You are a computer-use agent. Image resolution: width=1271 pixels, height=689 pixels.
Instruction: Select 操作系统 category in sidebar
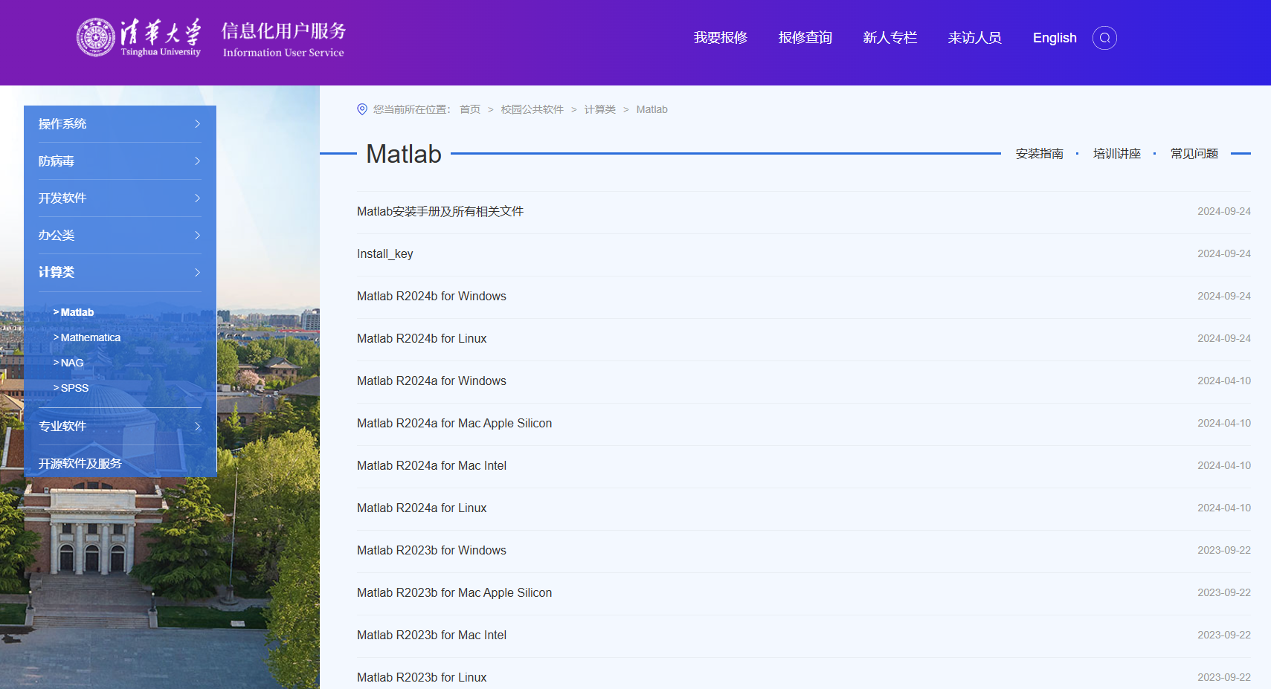point(62,124)
